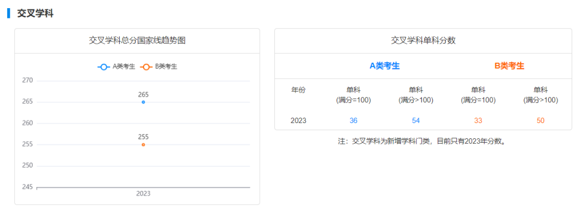
Task: Click the 交叉学科 section heading
Action: (35, 14)
